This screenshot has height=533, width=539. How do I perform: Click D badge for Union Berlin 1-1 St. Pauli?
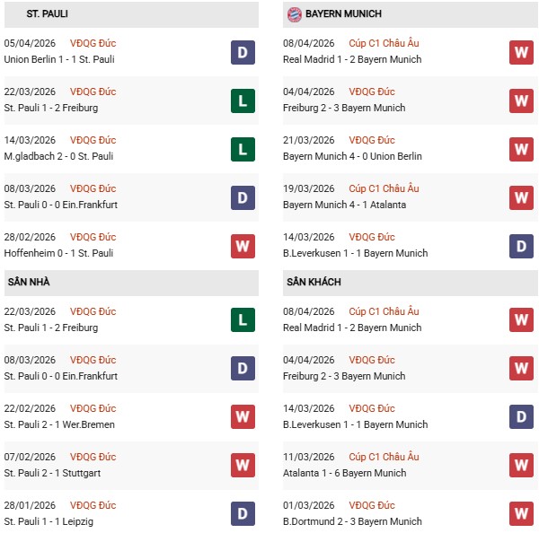243,52
